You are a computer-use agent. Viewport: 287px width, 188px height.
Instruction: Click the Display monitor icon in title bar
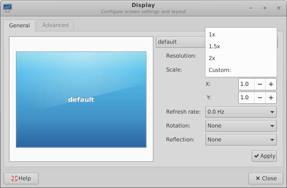[x=7, y=7]
